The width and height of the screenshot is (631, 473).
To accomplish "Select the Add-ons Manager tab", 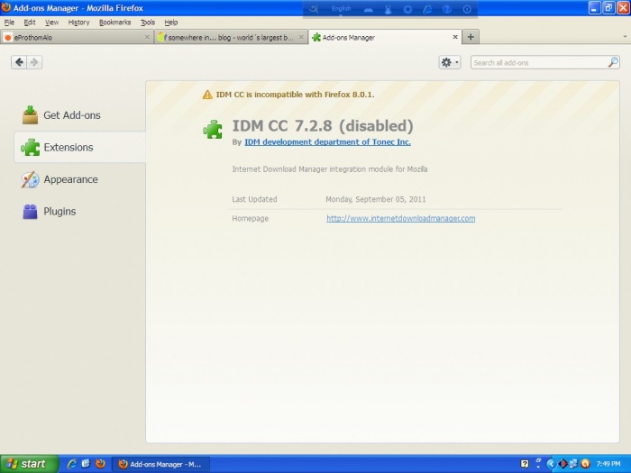I will coord(385,38).
